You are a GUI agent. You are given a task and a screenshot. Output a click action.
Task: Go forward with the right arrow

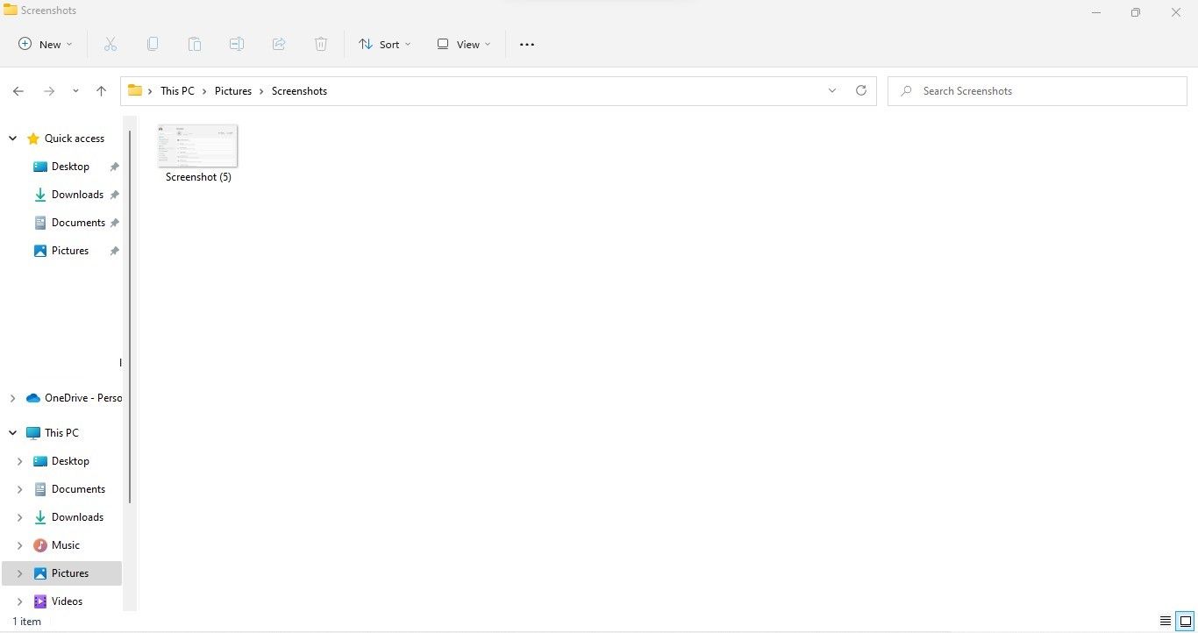(49, 91)
